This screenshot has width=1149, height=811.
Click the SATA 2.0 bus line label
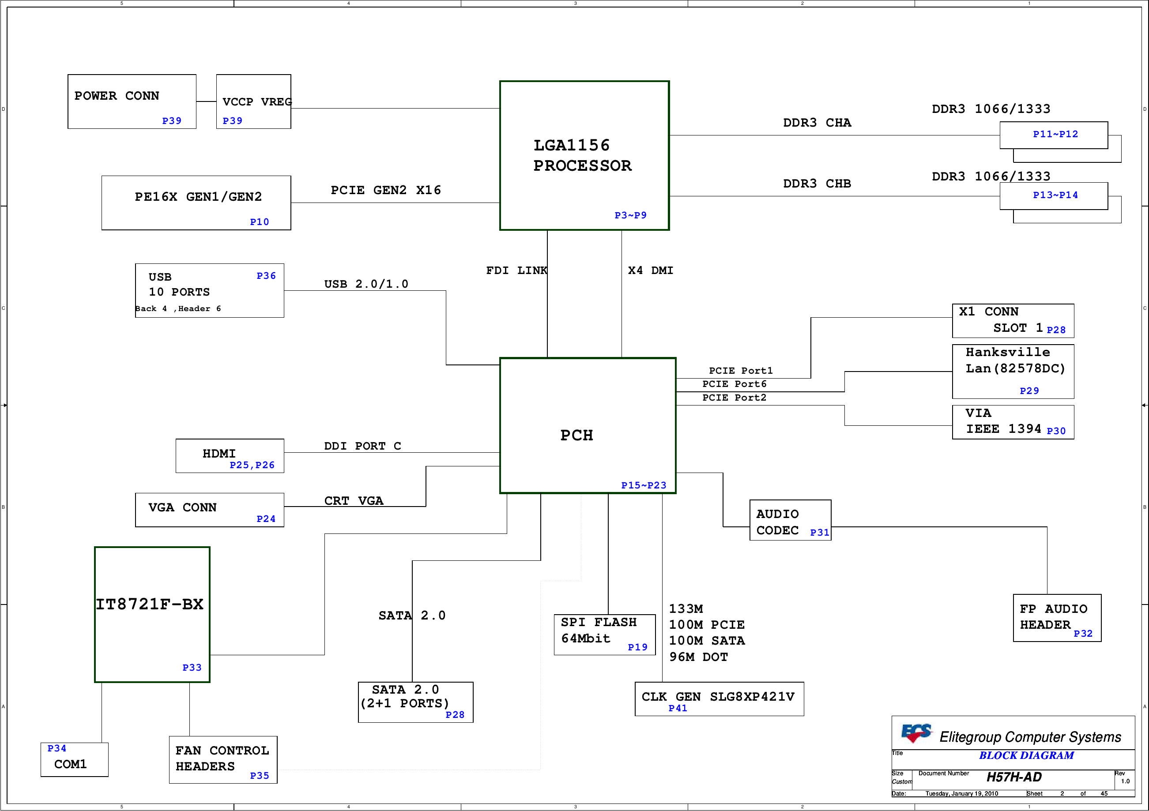[x=412, y=616]
